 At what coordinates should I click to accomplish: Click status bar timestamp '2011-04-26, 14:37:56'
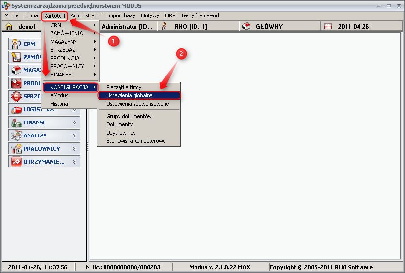coord(37,267)
